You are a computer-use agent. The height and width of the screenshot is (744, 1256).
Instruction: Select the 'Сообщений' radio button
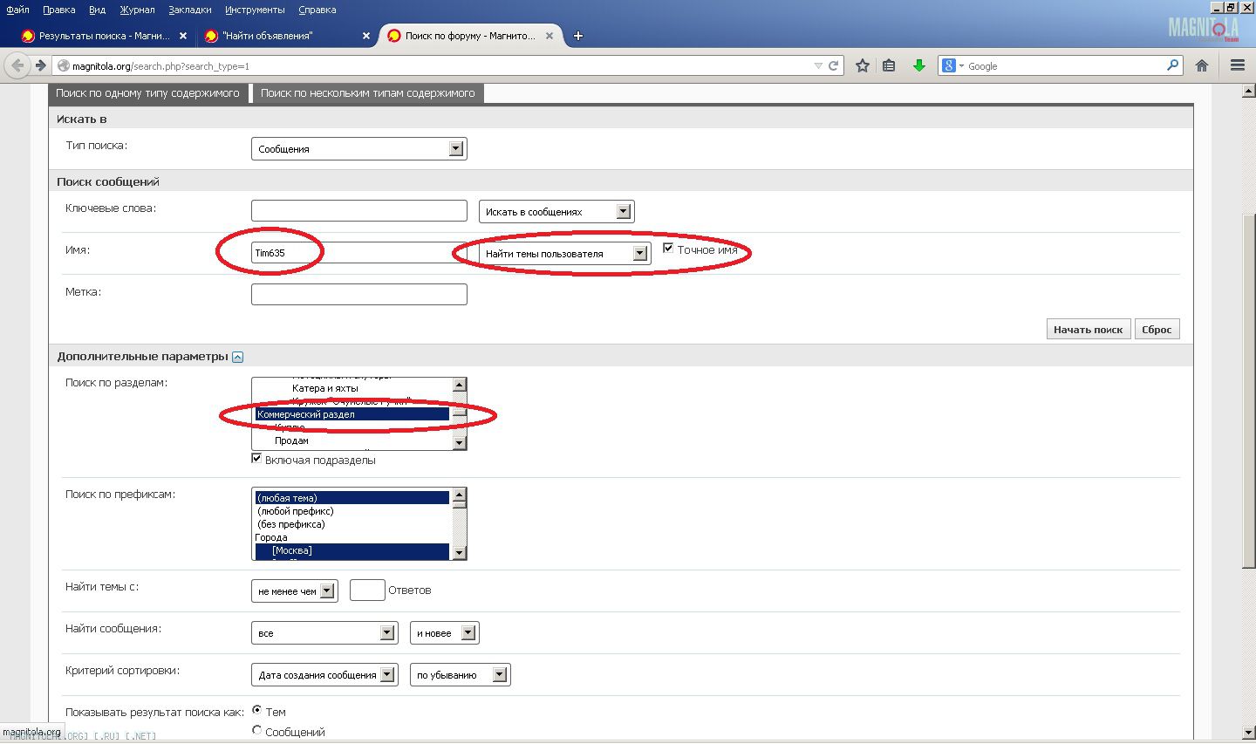point(256,730)
